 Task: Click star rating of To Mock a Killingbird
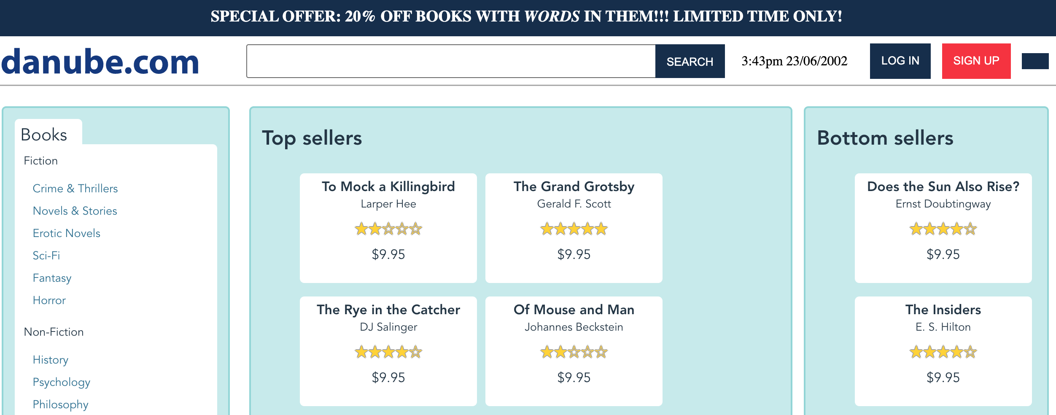388,229
